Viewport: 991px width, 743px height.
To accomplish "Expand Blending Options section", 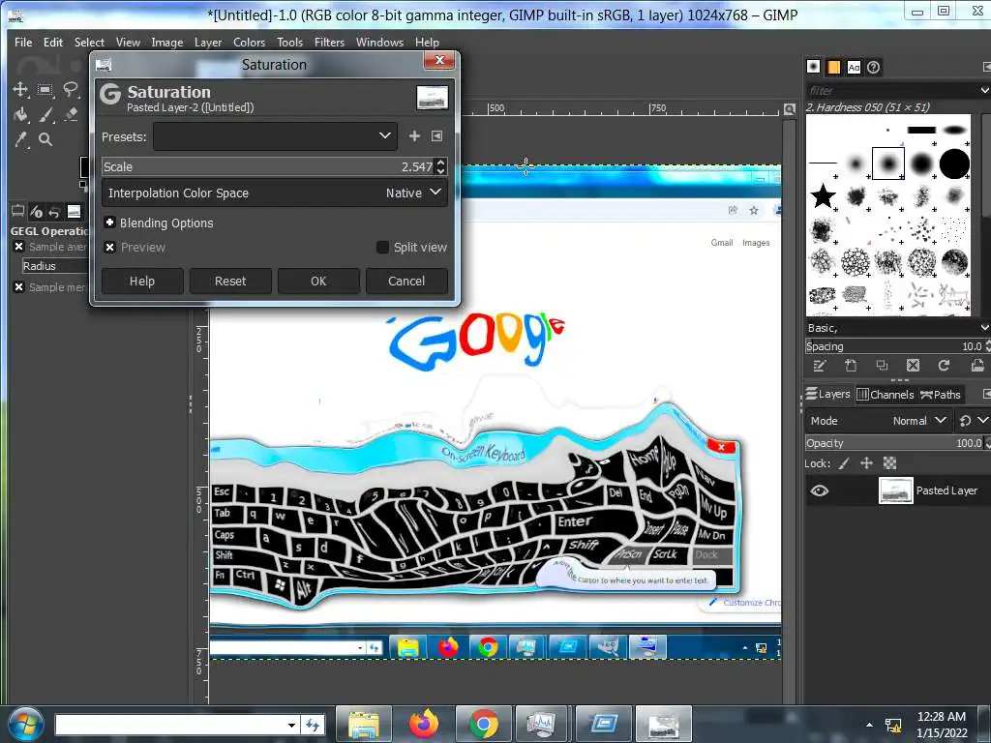I will click(110, 223).
